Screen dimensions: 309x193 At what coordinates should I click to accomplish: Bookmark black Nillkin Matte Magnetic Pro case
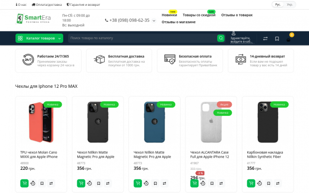tap(98, 183)
